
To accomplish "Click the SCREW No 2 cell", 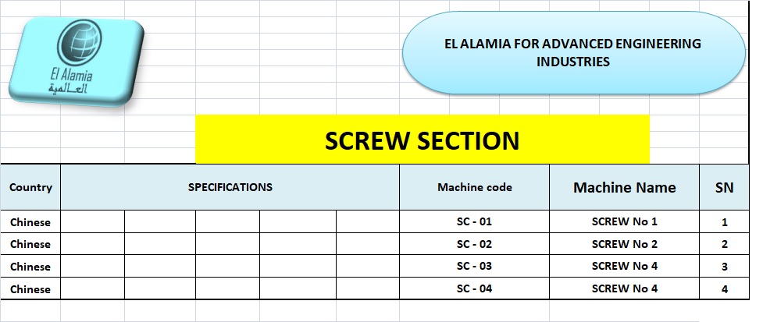I will tap(624, 244).
